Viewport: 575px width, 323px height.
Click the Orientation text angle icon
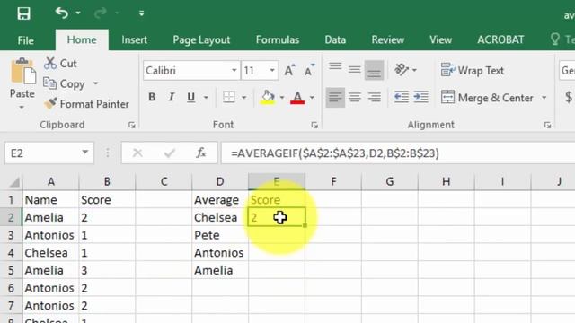click(x=402, y=70)
